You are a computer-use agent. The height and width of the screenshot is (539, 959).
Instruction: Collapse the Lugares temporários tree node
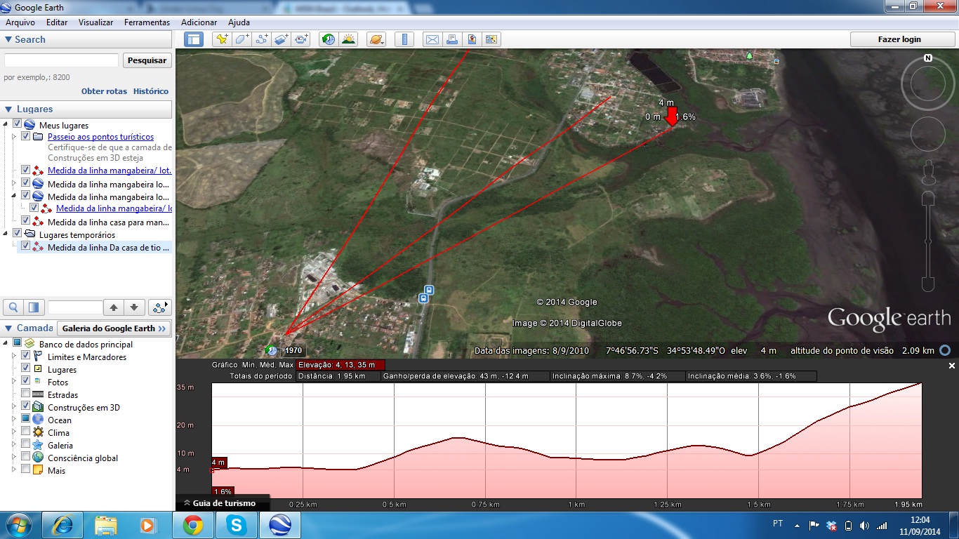pyautogui.click(x=6, y=234)
